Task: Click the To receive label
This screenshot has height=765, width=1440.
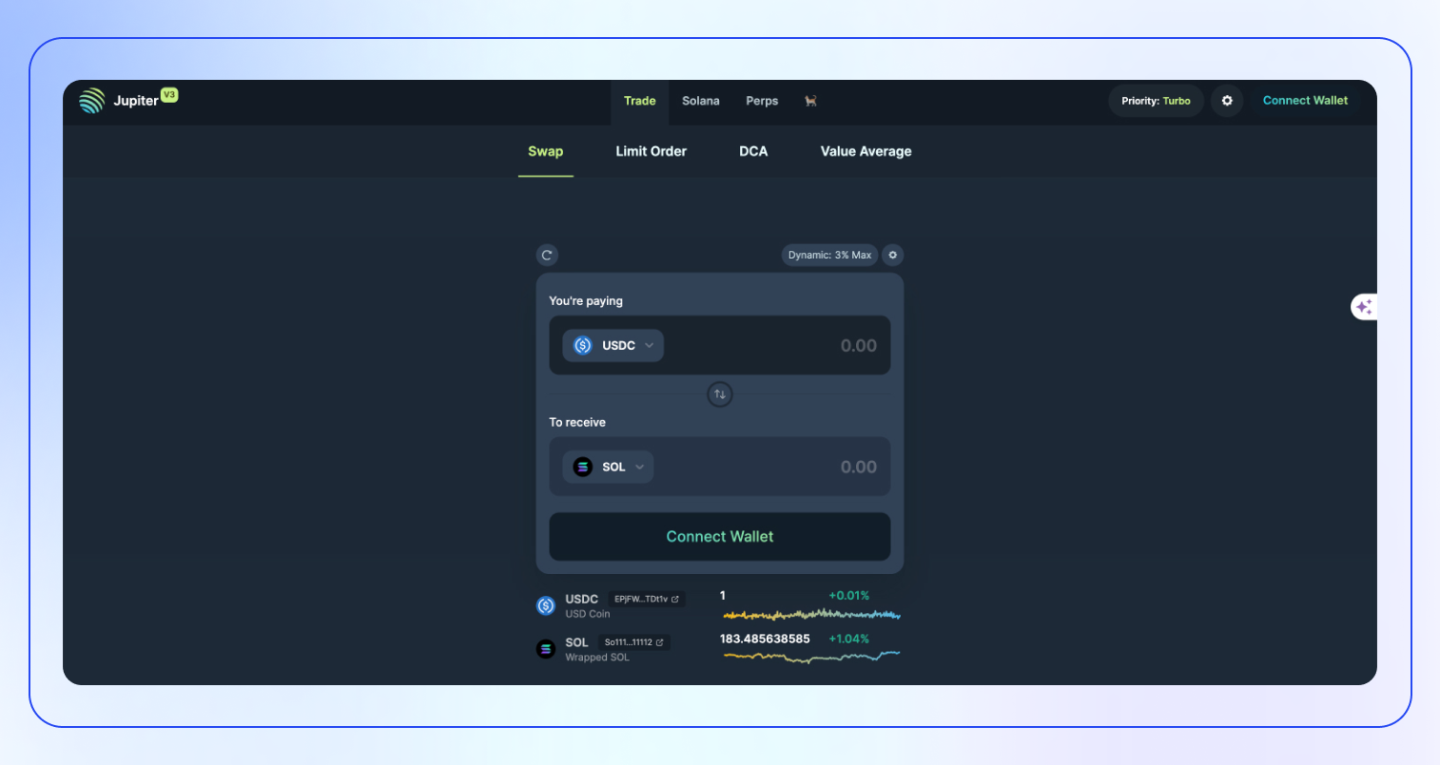Action: tap(577, 423)
